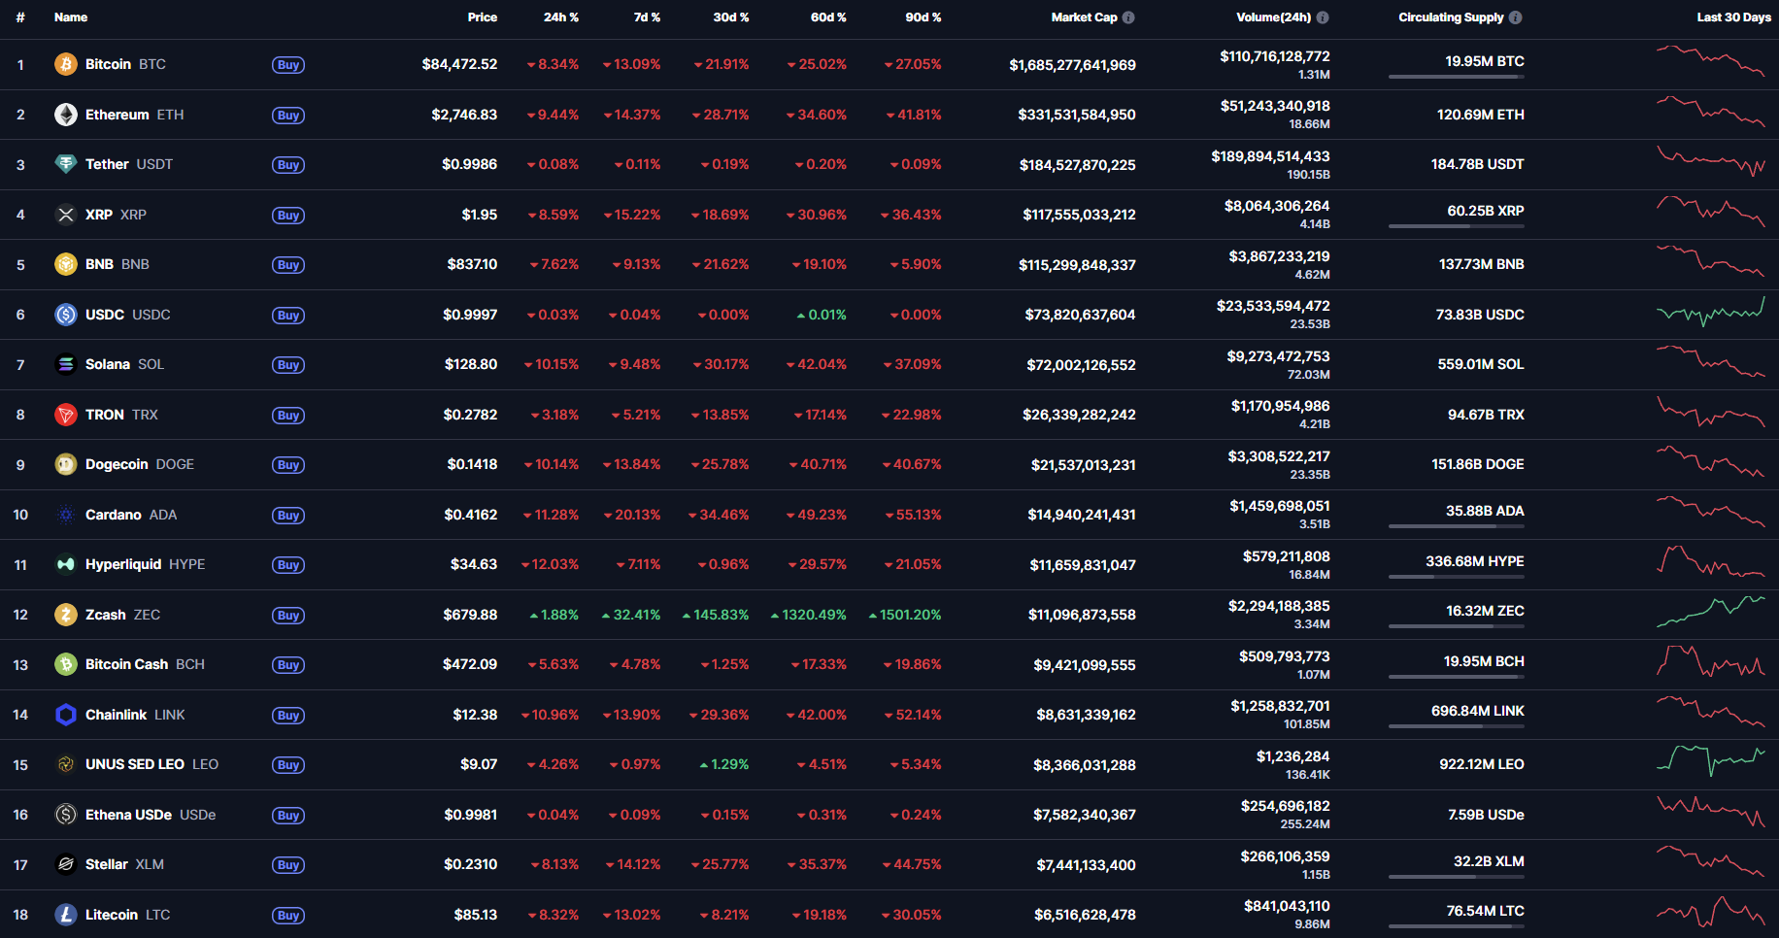This screenshot has width=1779, height=938.
Task: Click Hyperliquid's circulating supply progress bar
Action: coord(1457,577)
